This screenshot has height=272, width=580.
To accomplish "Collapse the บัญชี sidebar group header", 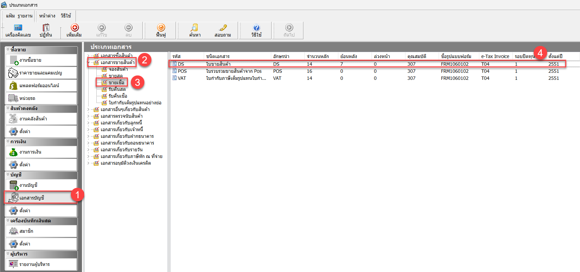I will (8, 174).
